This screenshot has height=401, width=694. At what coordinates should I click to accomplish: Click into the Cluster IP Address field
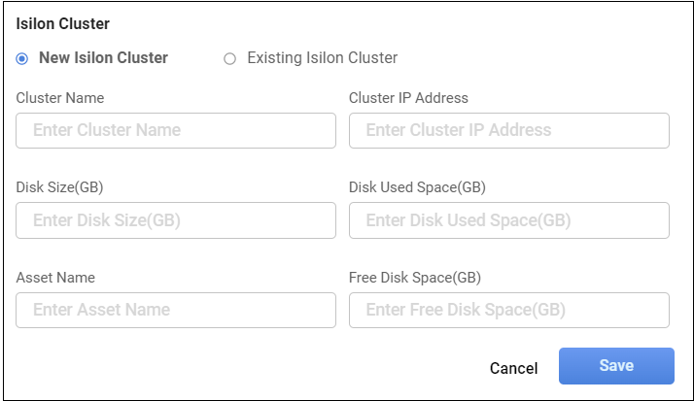508,130
